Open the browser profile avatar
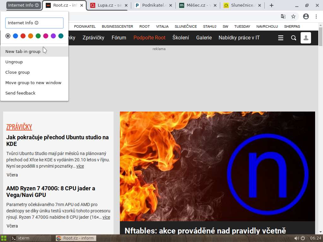 click(x=305, y=16)
